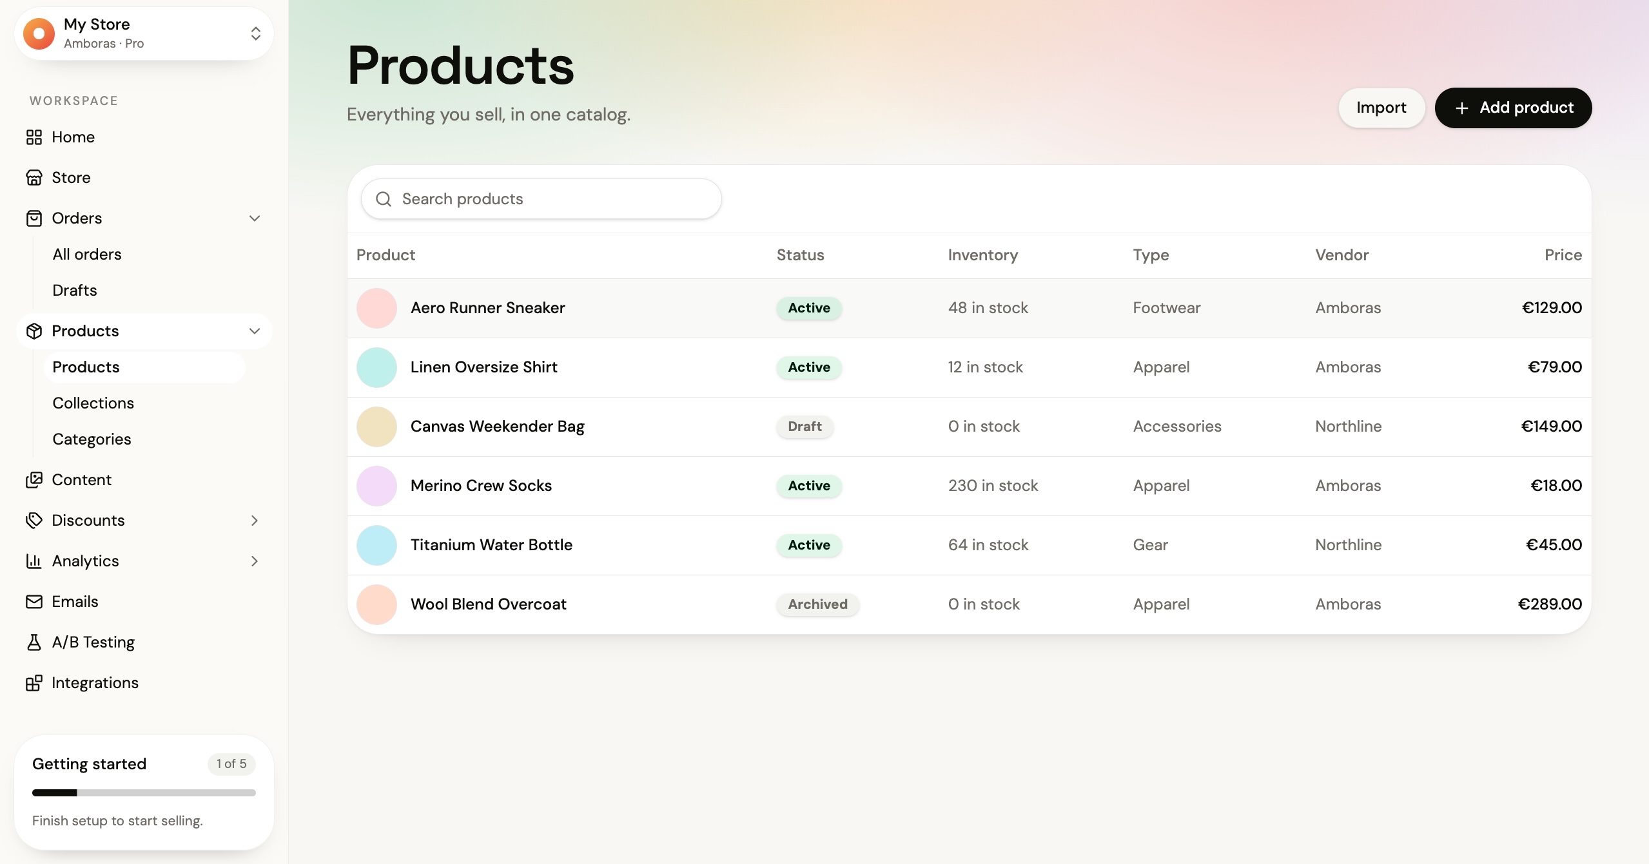This screenshot has width=1649, height=864.
Task: Select the Products sub-item under Products
Action: [x=144, y=367]
